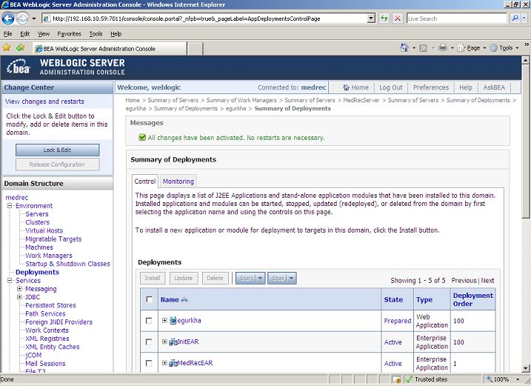The image size is (531, 386).
Task: Click the page vertical scrollbar thumb
Action: 525,142
